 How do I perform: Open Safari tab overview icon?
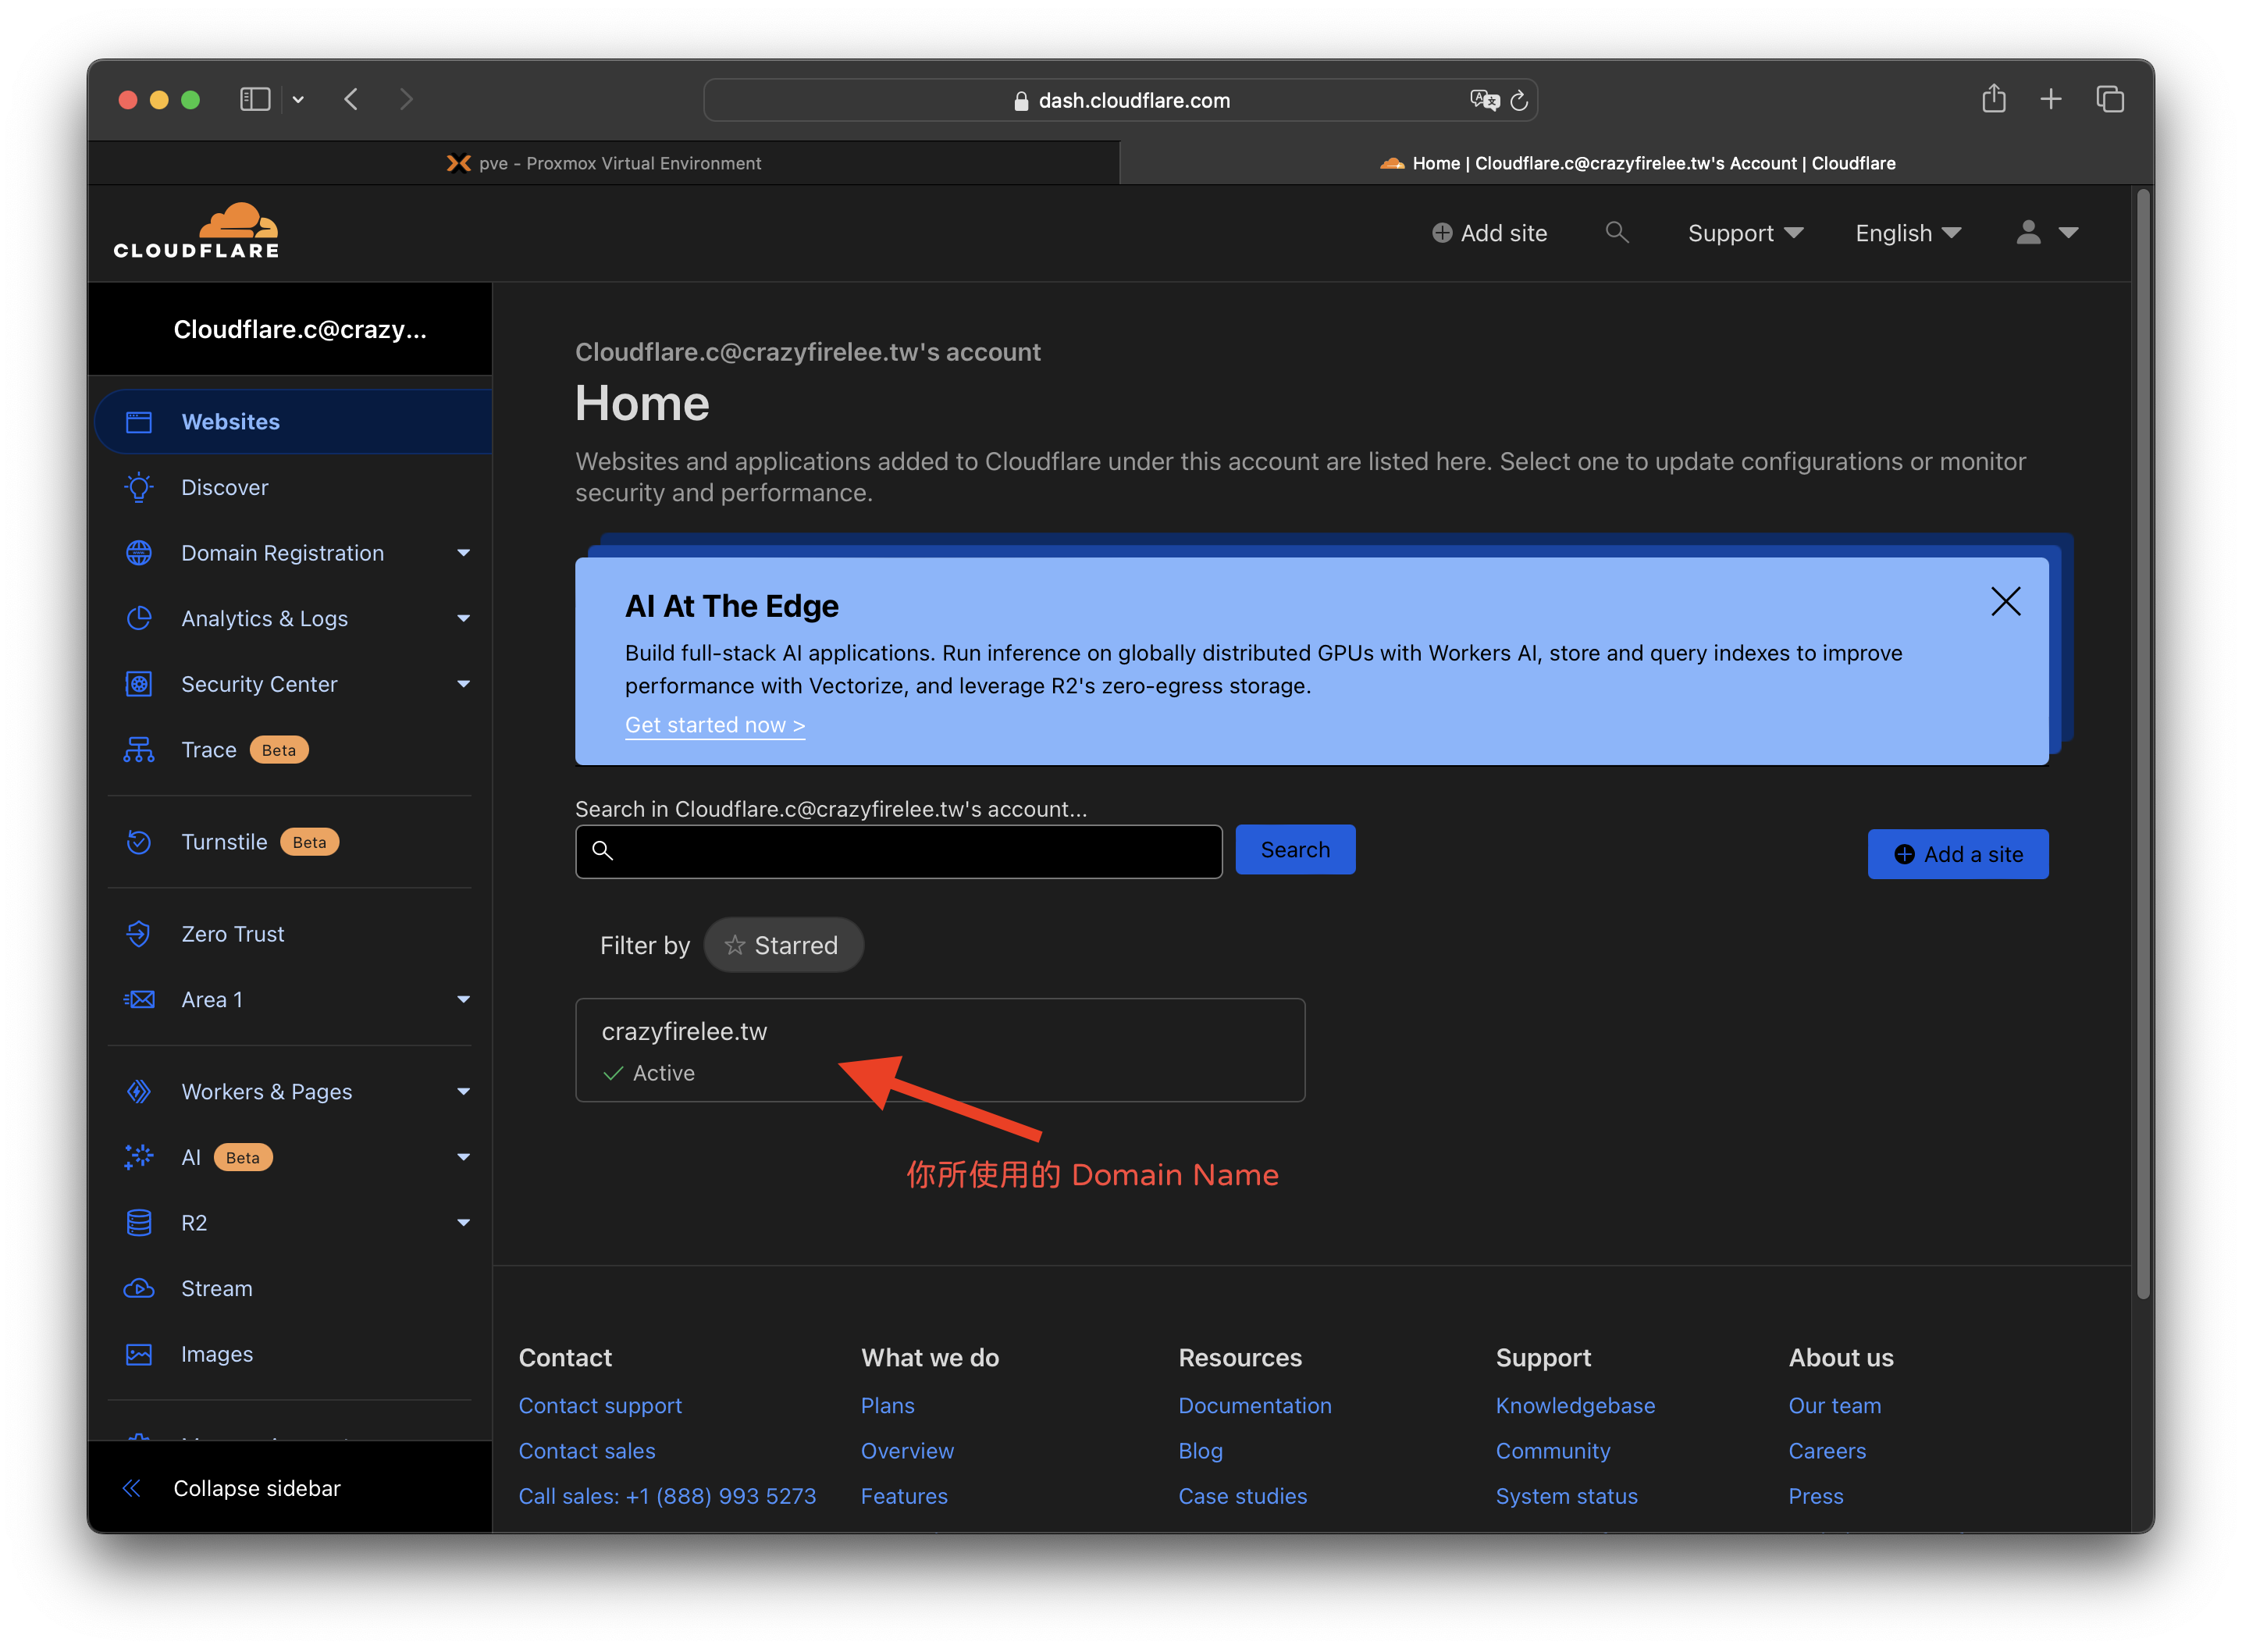(2109, 99)
